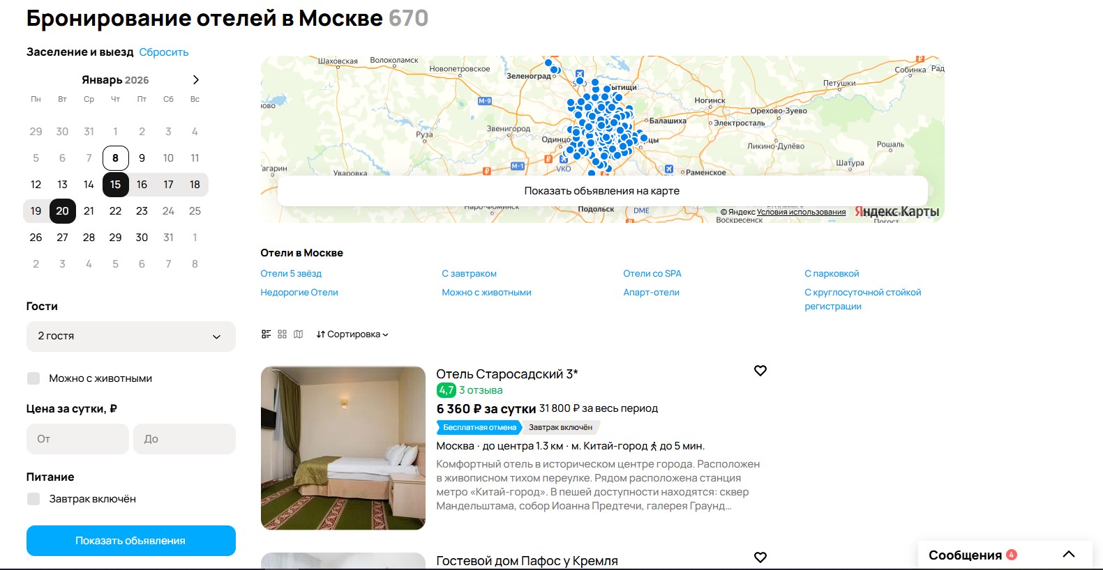Select January 23 in the calendar

click(x=142, y=211)
